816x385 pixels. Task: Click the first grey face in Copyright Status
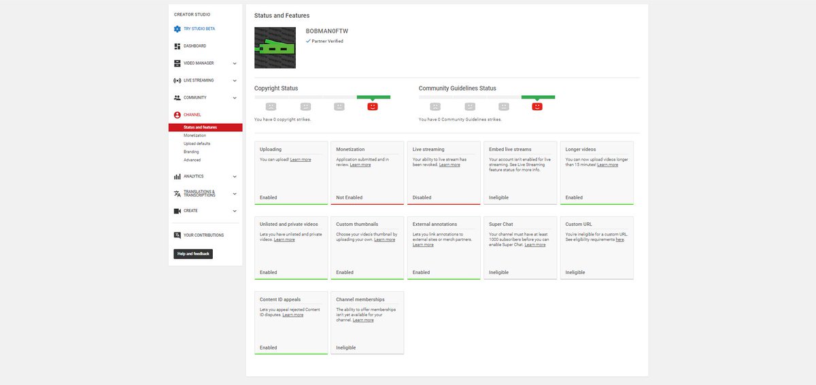click(271, 107)
